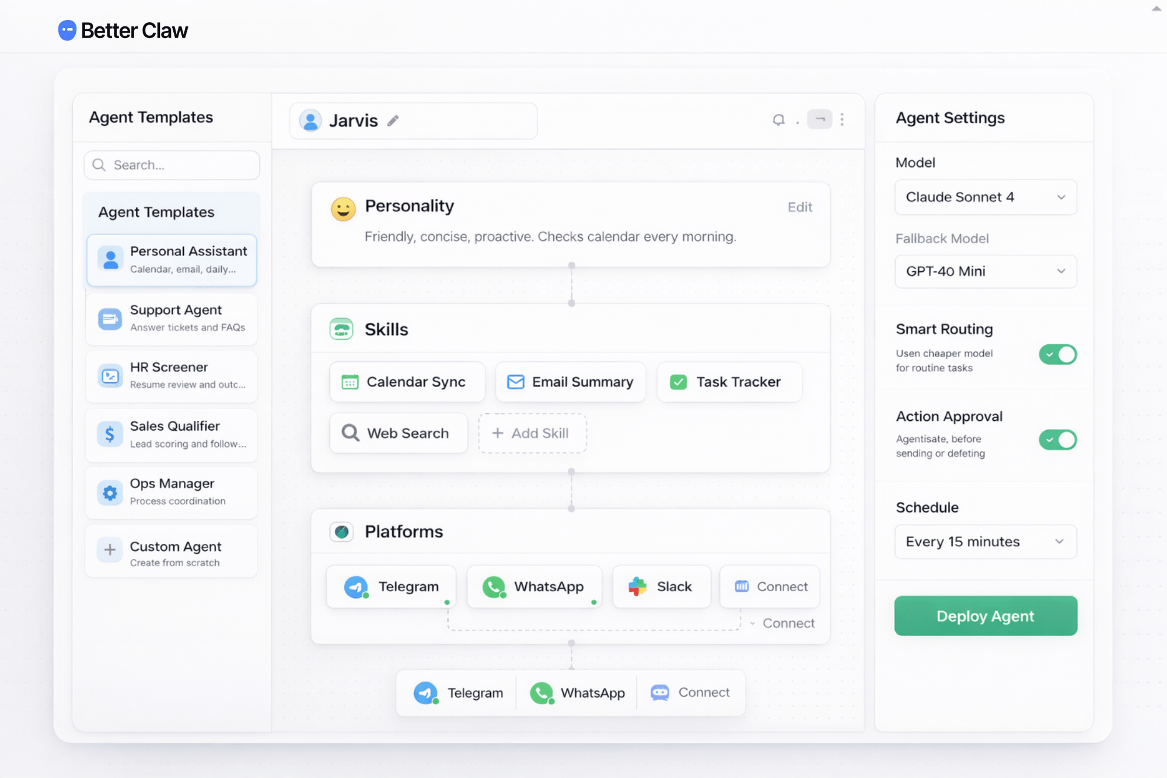Open the three-dot menu next to Jarvis
The height and width of the screenshot is (778, 1167).
(x=842, y=120)
